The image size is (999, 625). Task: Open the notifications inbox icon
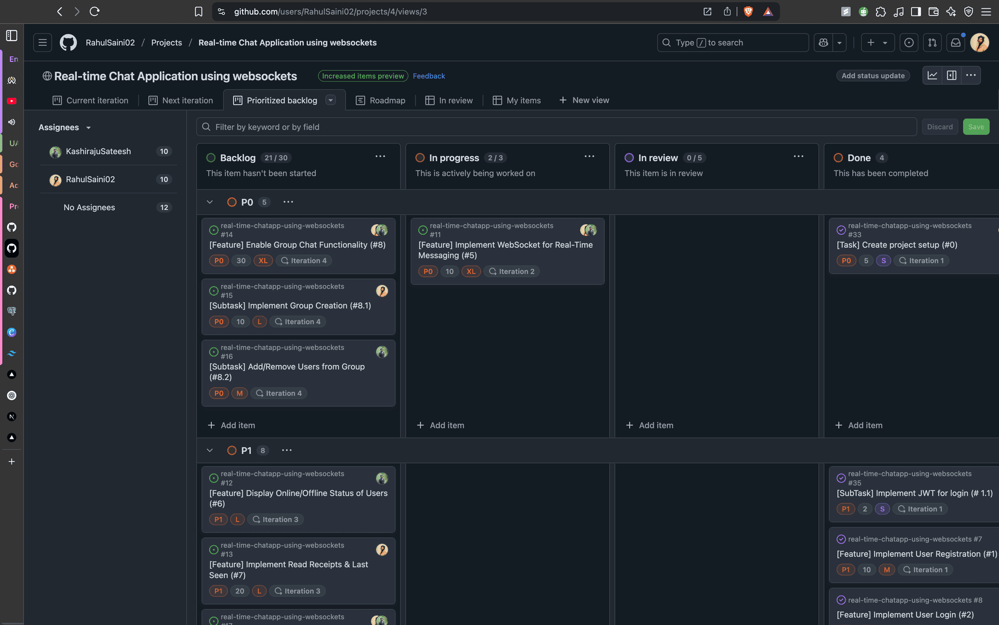(956, 43)
